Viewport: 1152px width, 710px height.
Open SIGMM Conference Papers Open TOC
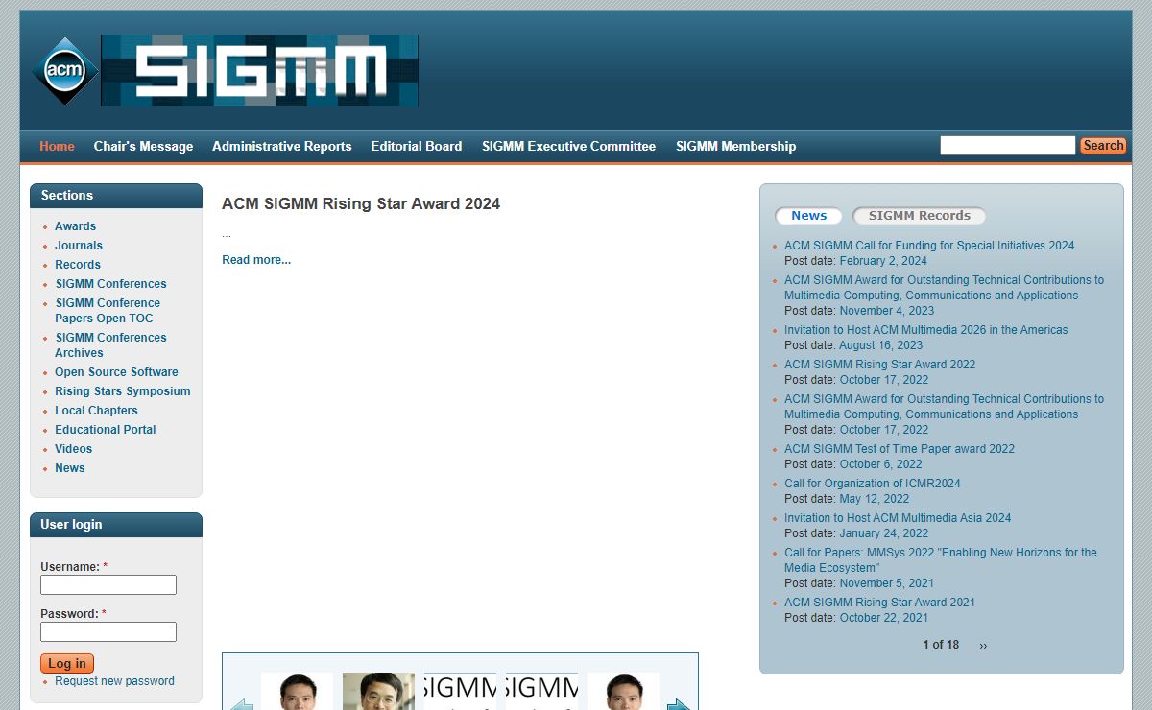pyautogui.click(x=108, y=311)
